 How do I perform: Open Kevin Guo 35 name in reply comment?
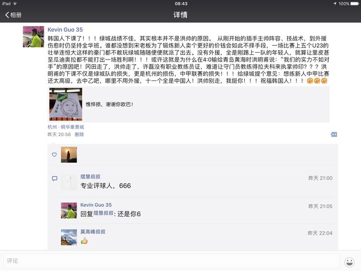tap(96, 205)
